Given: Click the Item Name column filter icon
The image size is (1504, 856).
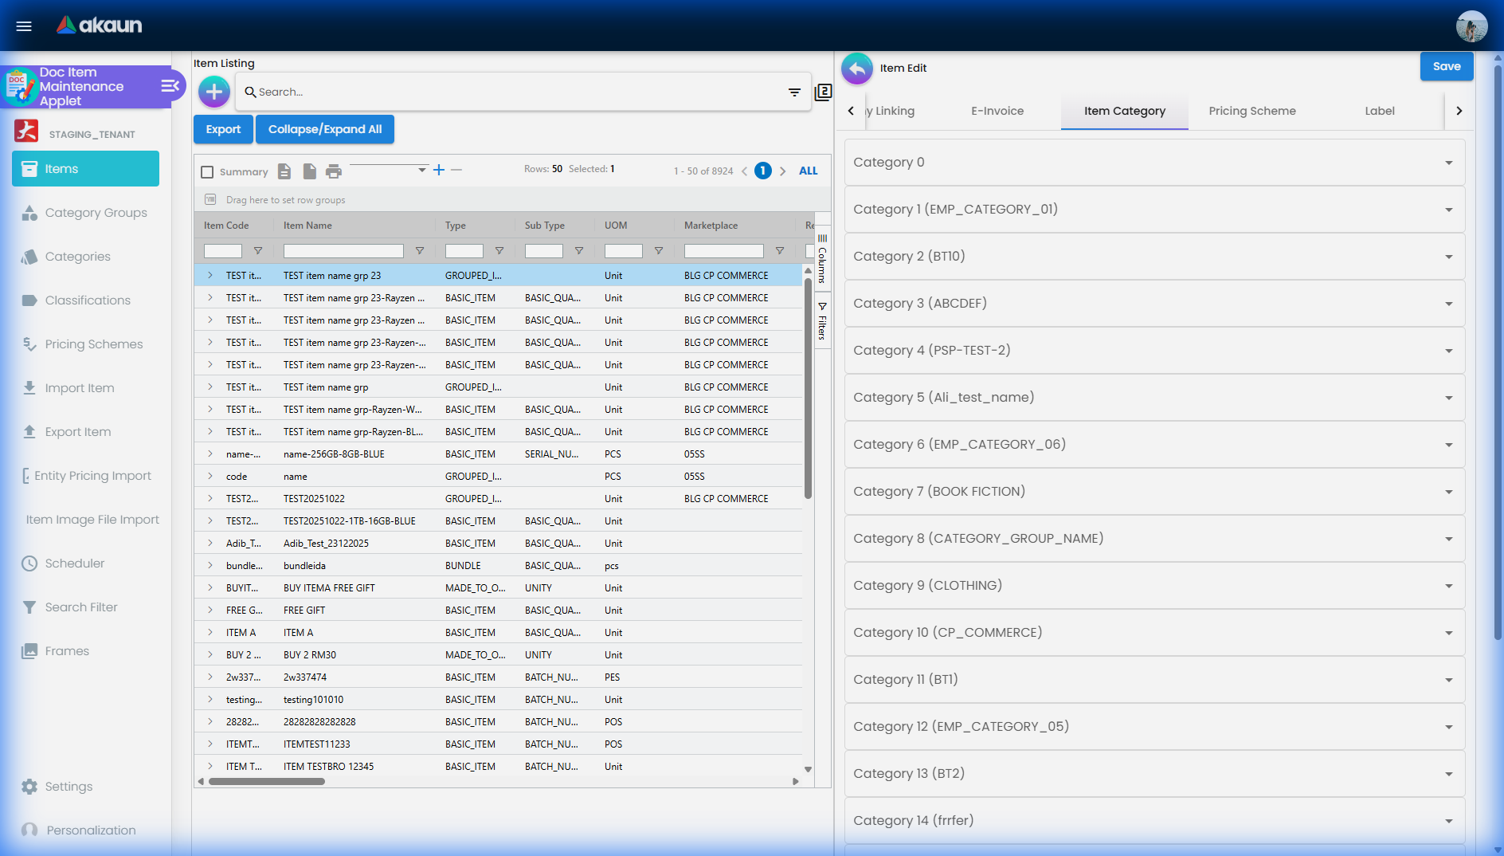Looking at the screenshot, I should pos(420,251).
